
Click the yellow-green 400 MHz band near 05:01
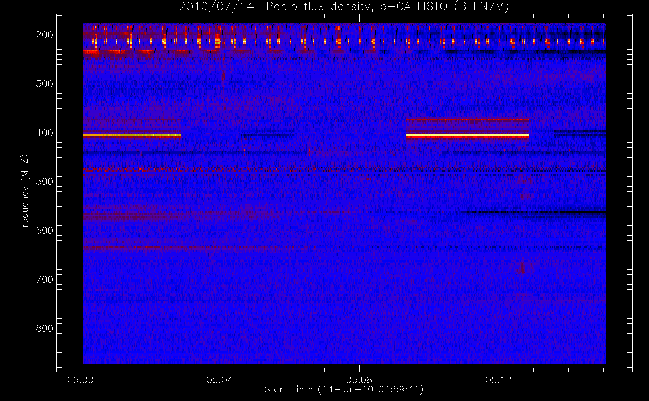click(x=132, y=136)
